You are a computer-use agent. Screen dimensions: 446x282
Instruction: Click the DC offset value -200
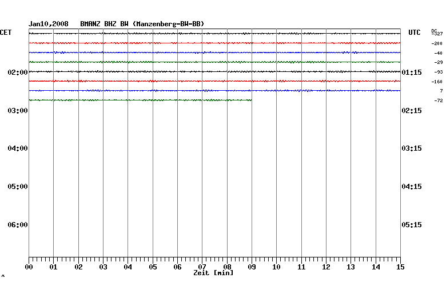coord(437,43)
